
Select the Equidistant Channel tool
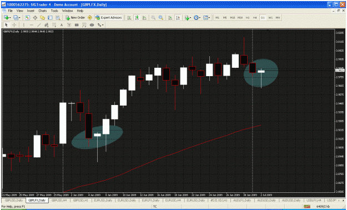pyautogui.click(x=47, y=25)
